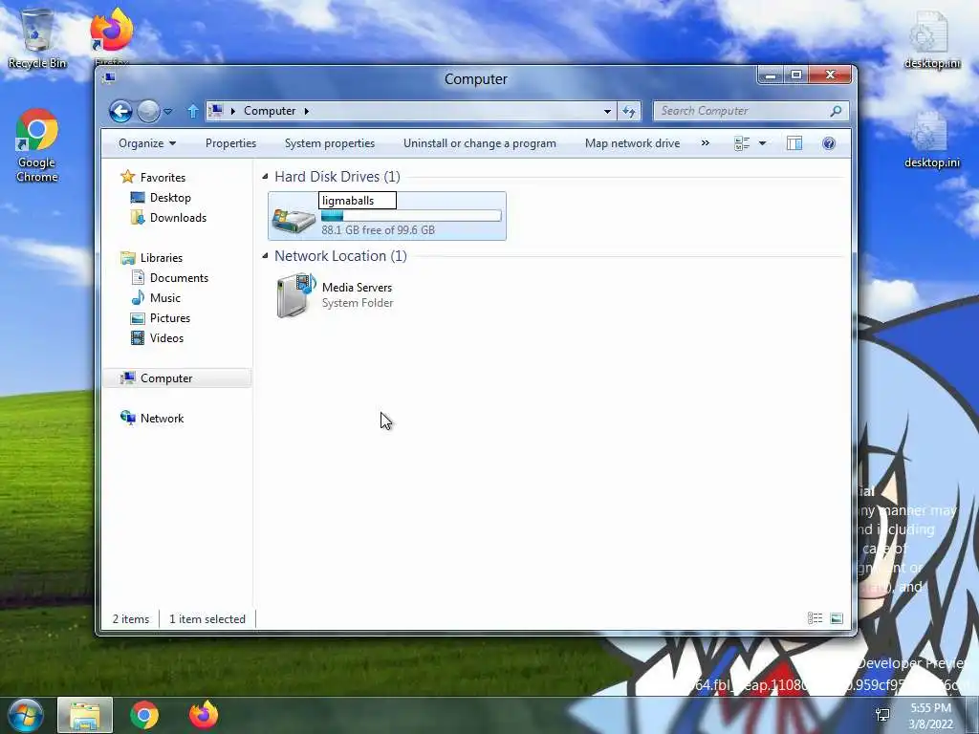Open the Organize menu
This screenshot has height=734, width=979.
point(146,143)
